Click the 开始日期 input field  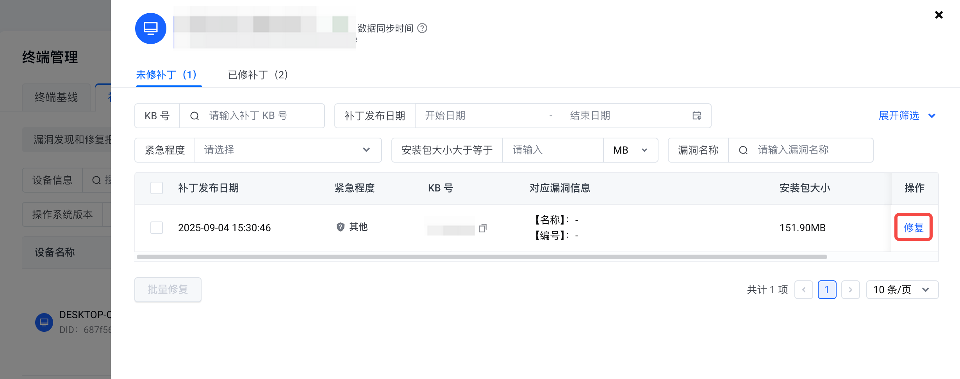click(x=469, y=115)
